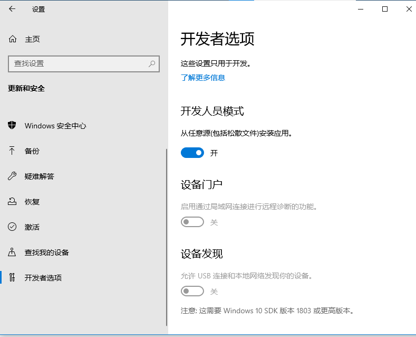
Task: Maximize the 设置 window
Action: click(x=385, y=9)
